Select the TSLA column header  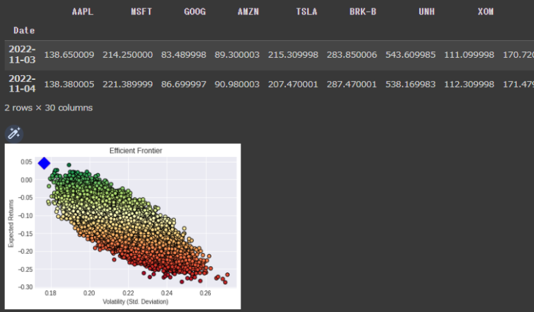pos(307,12)
